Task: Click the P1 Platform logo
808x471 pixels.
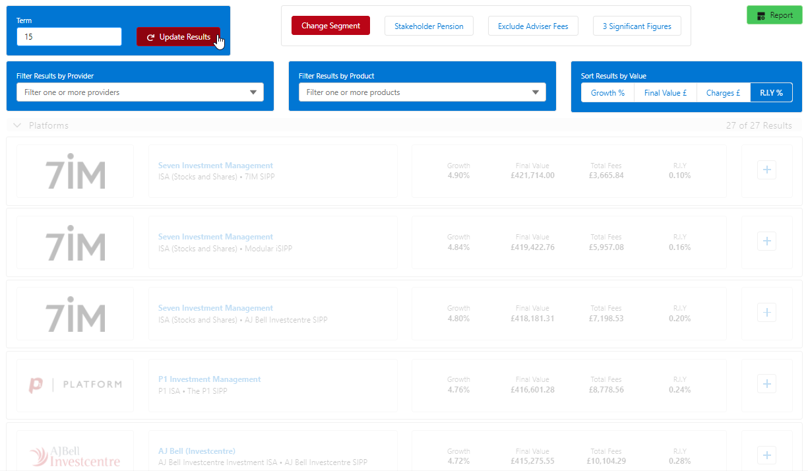Action: 75,385
